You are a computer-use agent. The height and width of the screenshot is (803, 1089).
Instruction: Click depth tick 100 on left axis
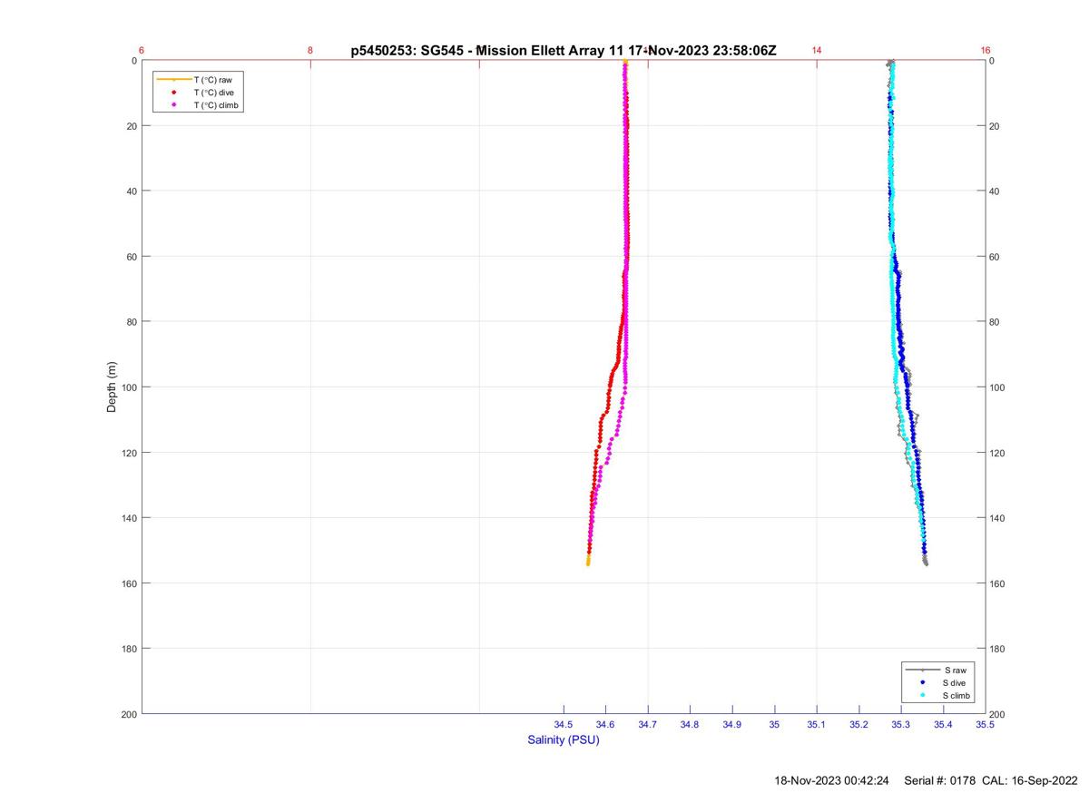(x=128, y=387)
